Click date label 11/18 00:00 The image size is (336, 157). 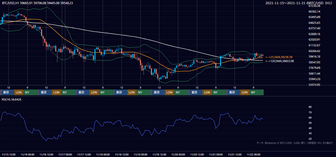[103, 154]
